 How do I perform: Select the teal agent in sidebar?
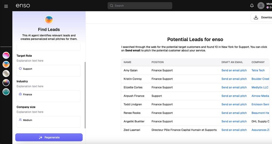[6, 92]
